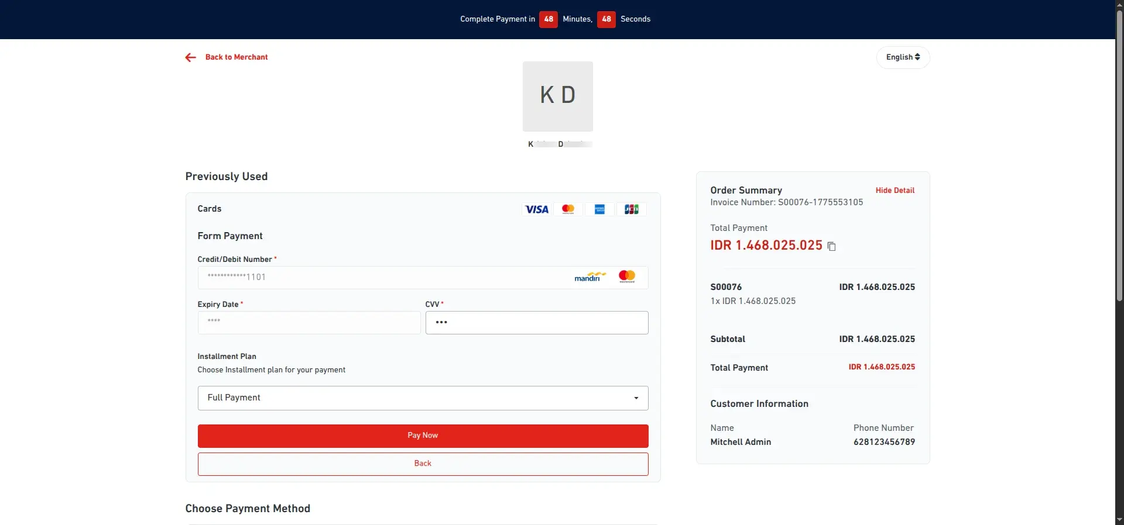Image resolution: width=1124 pixels, height=525 pixels.
Task: Focus the Credit/Debit Number field
Action: [x=423, y=278]
